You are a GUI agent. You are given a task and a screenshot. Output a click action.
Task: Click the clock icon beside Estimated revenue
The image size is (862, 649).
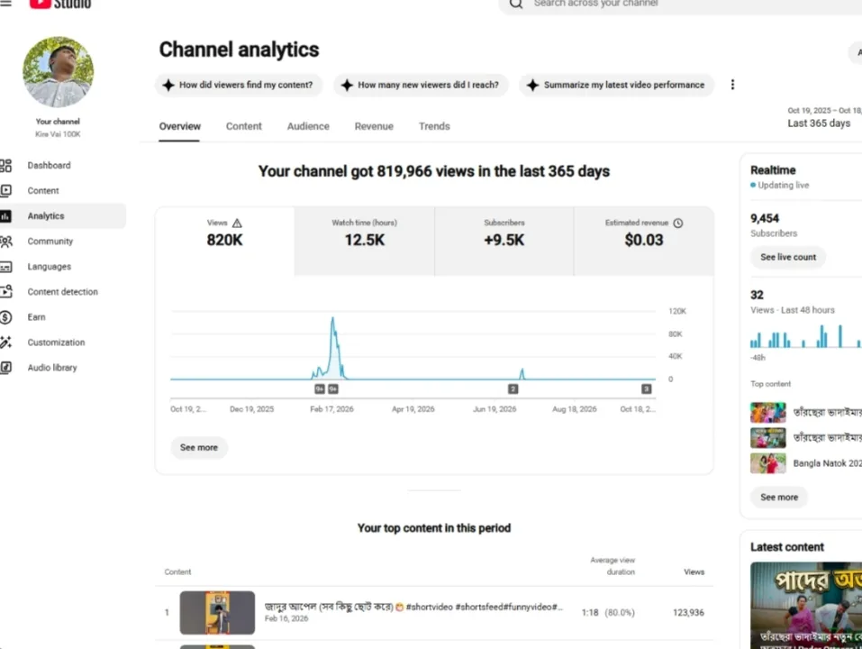point(678,224)
